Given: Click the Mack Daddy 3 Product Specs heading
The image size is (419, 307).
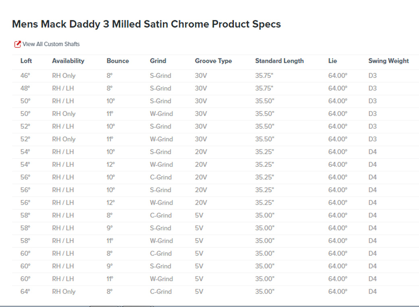Looking at the screenshot, I should tap(146, 24).
